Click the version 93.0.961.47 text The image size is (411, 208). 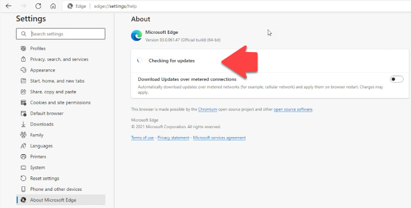(183, 40)
